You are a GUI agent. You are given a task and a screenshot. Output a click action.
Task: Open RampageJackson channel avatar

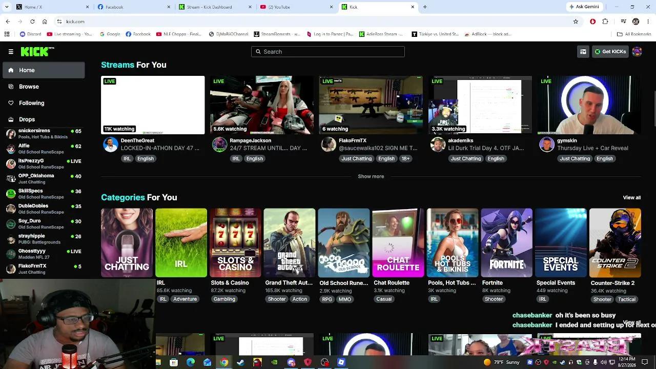(x=219, y=145)
